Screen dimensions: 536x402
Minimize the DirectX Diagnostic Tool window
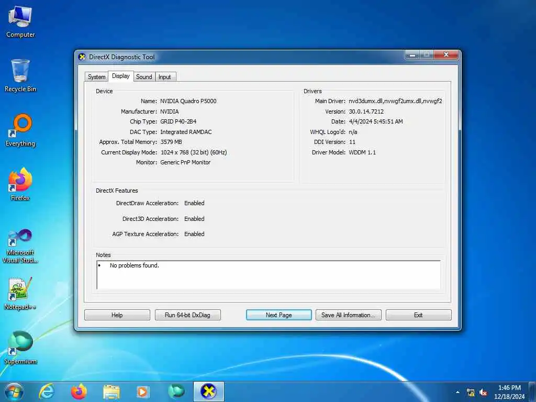[413, 55]
